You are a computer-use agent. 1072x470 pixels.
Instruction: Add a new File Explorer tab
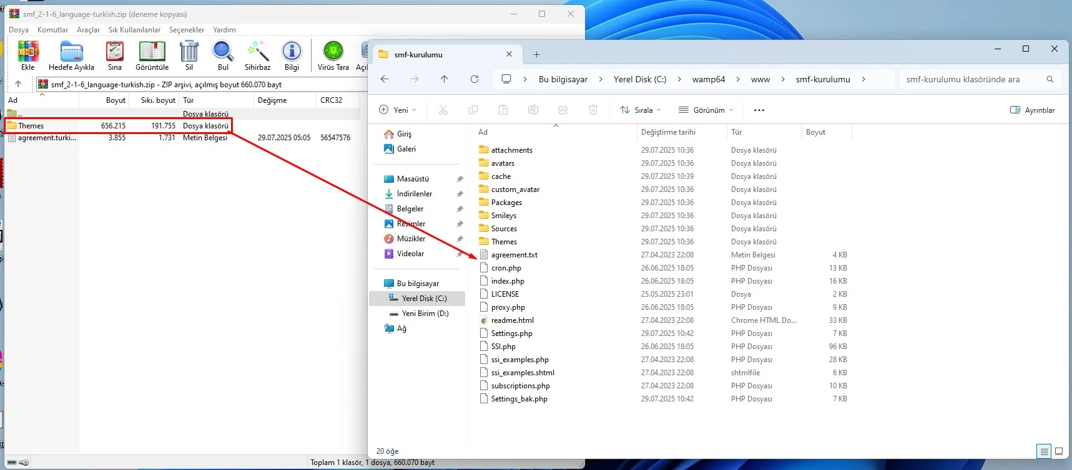pos(536,55)
